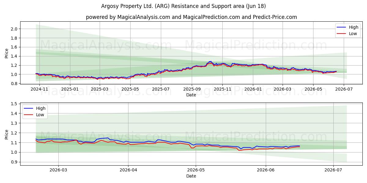
Task: Click the 'Date' x-axis label of the lower chart
Action: pyautogui.click(x=191, y=176)
